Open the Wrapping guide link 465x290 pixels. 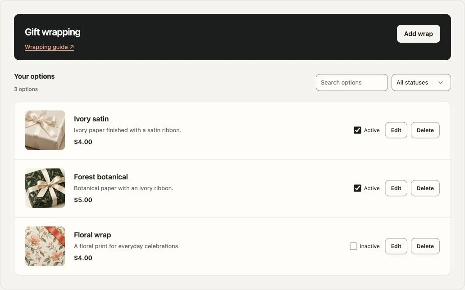pyautogui.click(x=49, y=47)
